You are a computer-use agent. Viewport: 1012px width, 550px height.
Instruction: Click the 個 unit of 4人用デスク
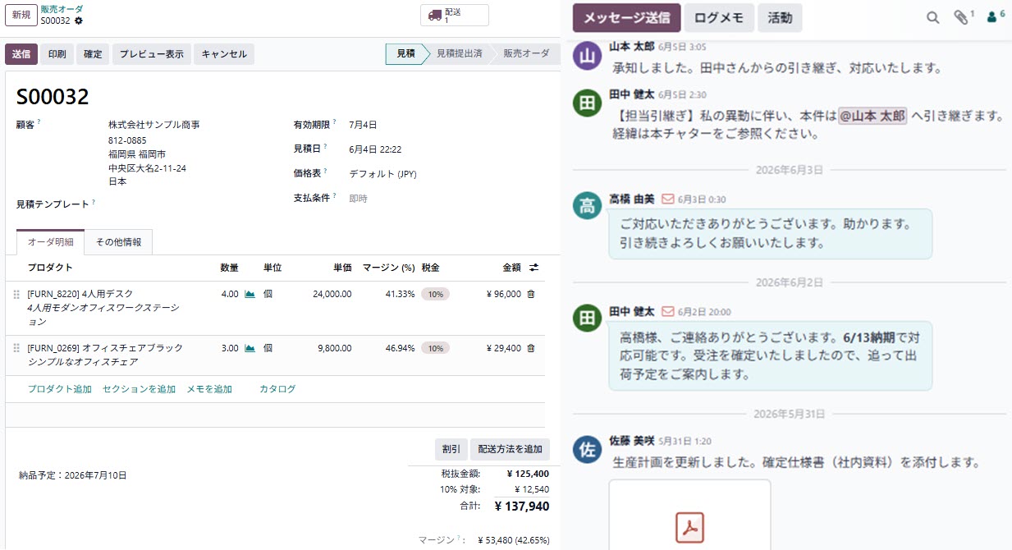(268, 294)
